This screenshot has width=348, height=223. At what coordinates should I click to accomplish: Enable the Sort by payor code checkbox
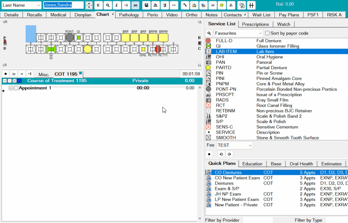pyautogui.click(x=267, y=33)
